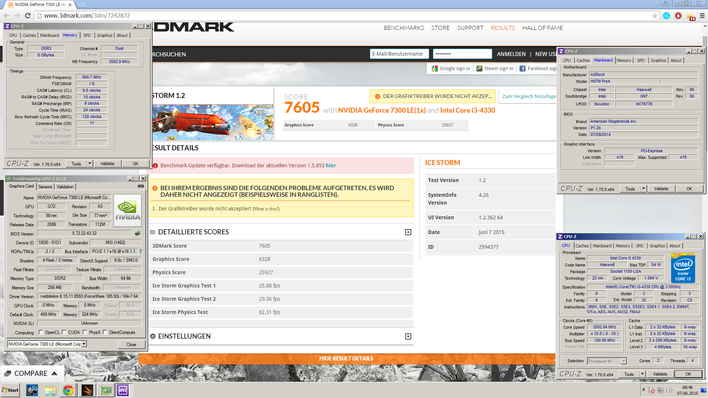Open Tools dropdown arrow in CPU tab CPU-Z
708x398 pixels.
tap(642, 374)
